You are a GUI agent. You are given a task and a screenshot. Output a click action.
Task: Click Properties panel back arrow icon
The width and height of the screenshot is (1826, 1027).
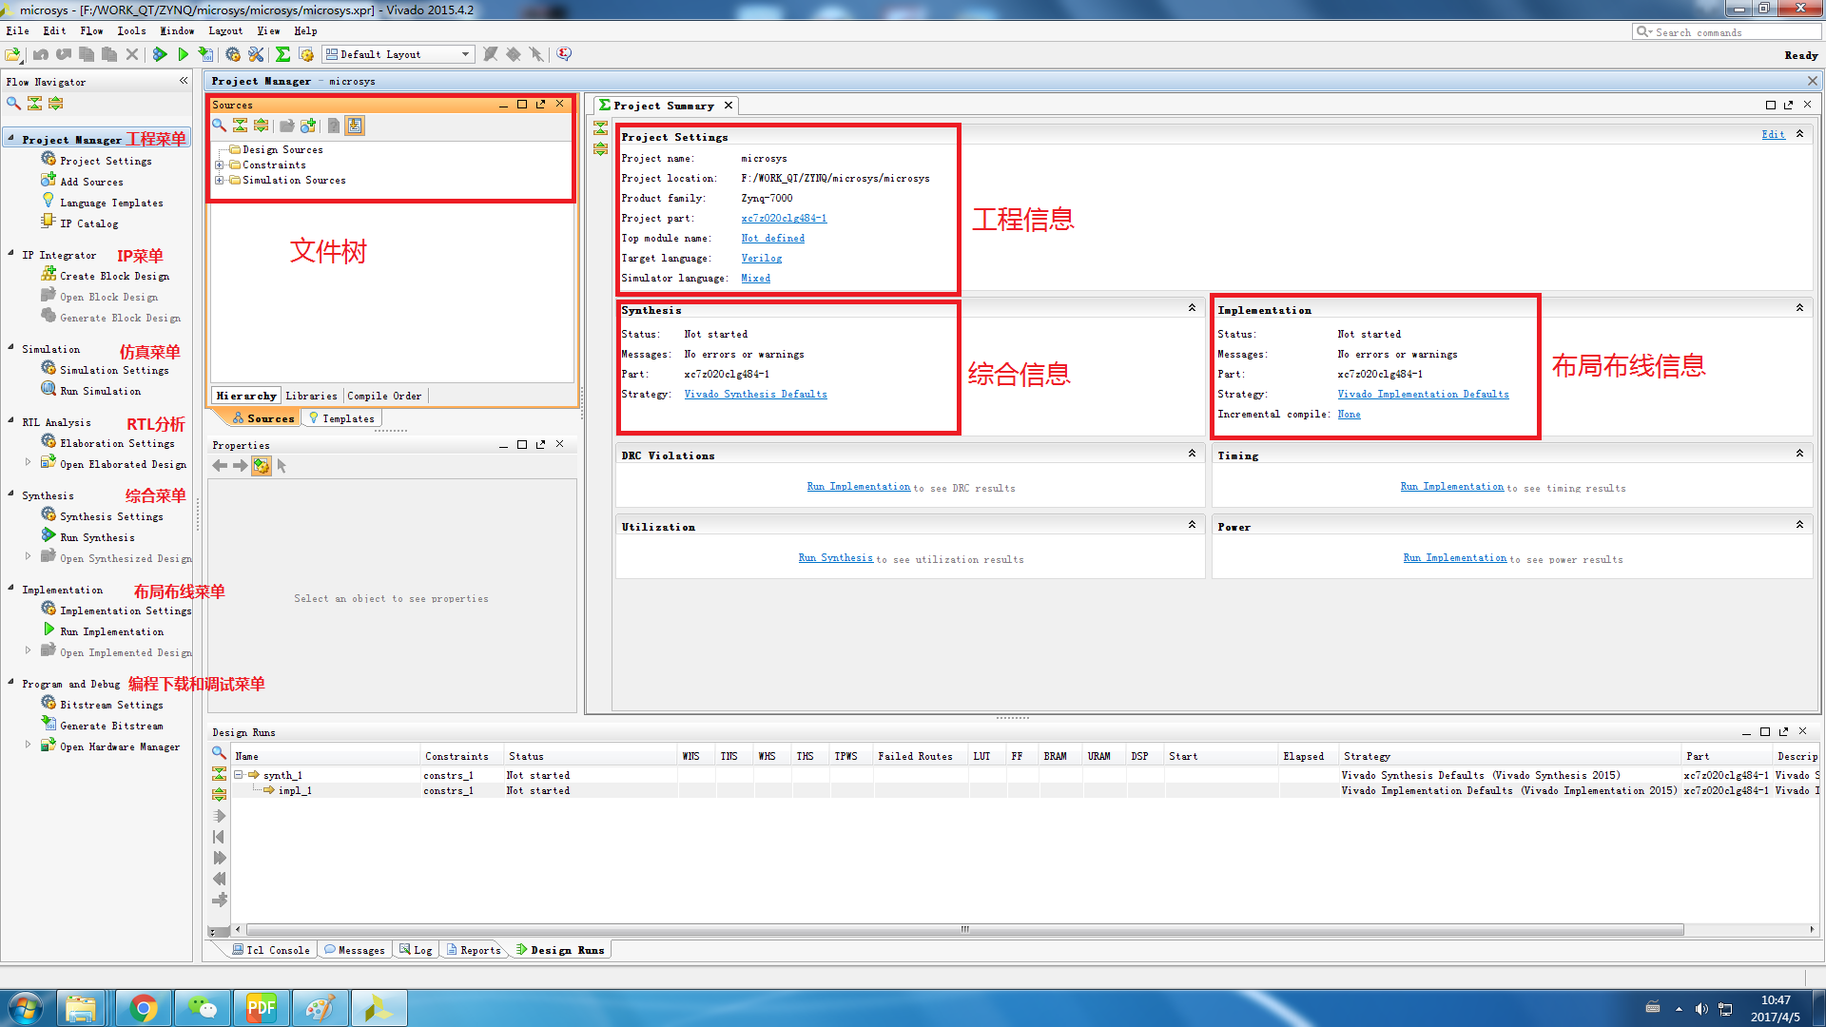pos(220,466)
